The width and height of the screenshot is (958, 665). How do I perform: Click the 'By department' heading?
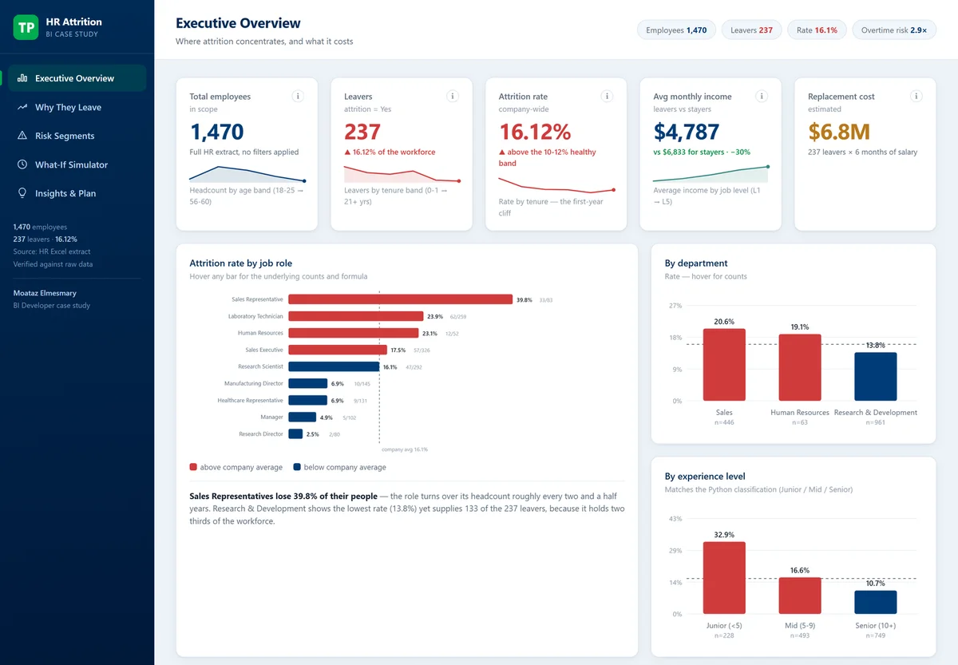[x=696, y=263]
